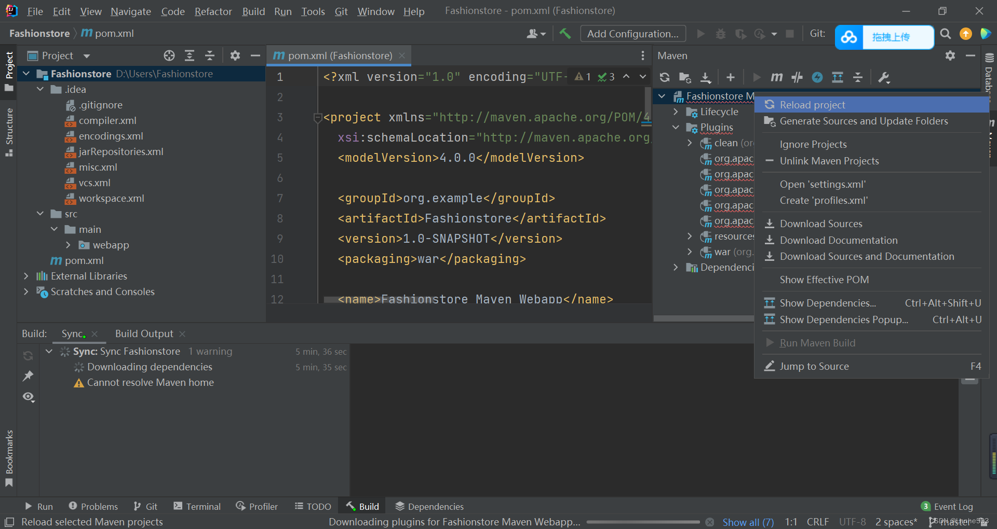
Task: Open the Navigate menu
Action: pyautogui.click(x=131, y=11)
